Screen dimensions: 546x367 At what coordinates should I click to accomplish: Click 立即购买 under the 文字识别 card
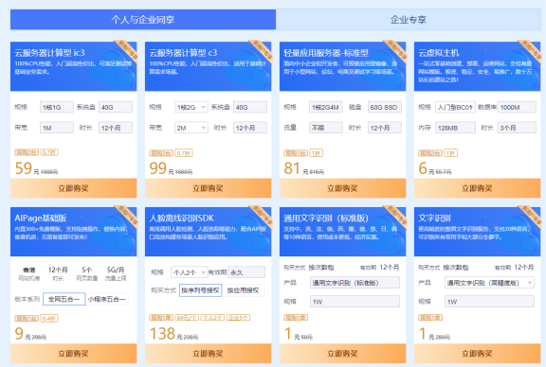(x=477, y=354)
